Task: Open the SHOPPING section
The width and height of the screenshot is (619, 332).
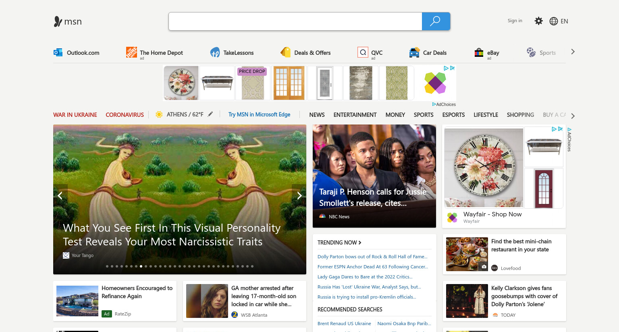Action: coord(520,115)
